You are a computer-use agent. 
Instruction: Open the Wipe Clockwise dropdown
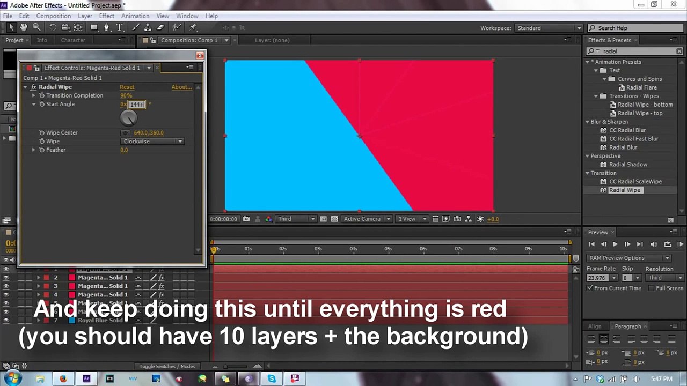click(153, 142)
